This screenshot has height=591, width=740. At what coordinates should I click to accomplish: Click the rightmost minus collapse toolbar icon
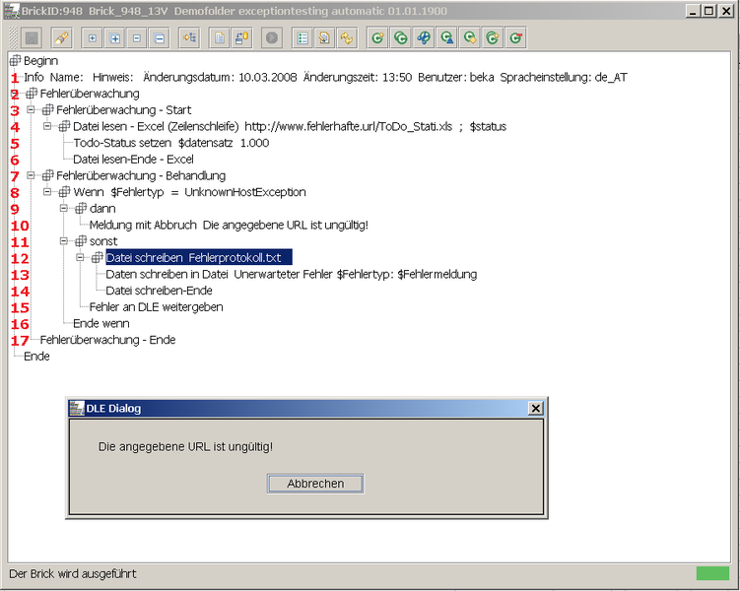[x=160, y=38]
